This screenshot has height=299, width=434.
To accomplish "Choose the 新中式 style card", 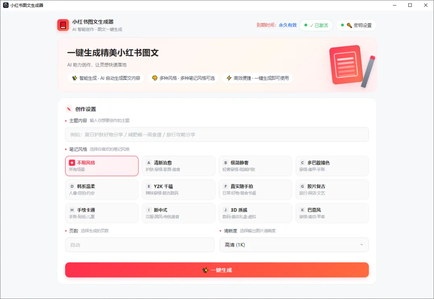I will [178, 213].
